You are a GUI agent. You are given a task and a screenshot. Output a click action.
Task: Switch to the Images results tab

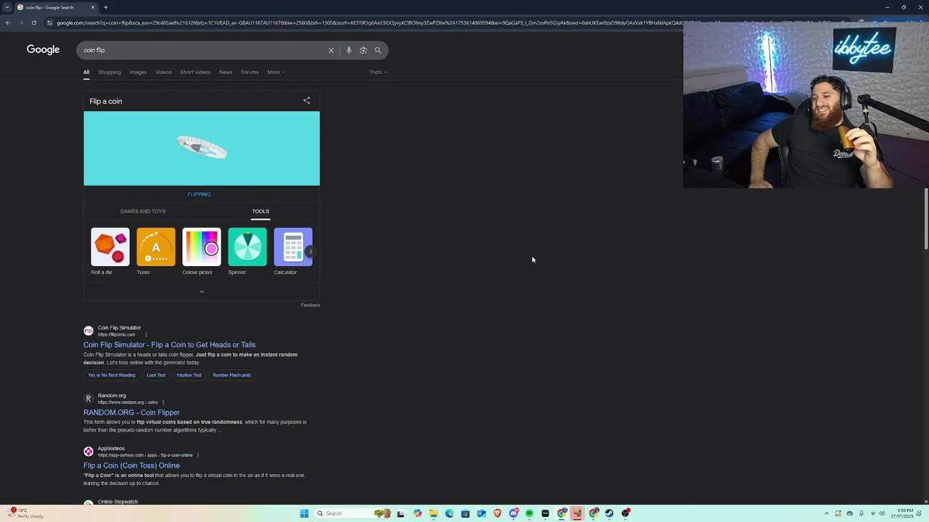[x=138, y=72]
